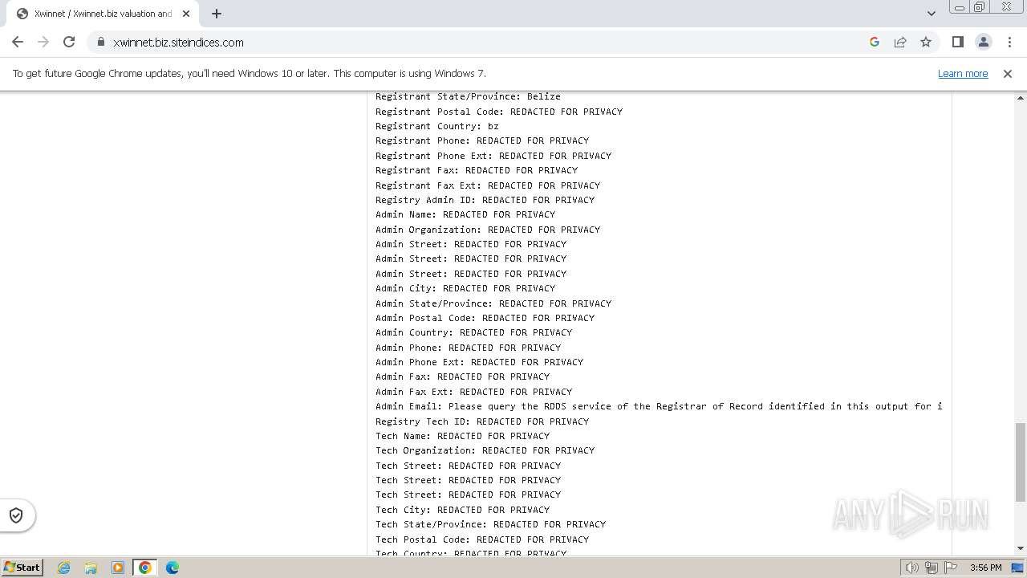The width and height of the screenshot is (1027, 578).
Task: Select 'Registrant Country: bz' line
Action: 437,126
